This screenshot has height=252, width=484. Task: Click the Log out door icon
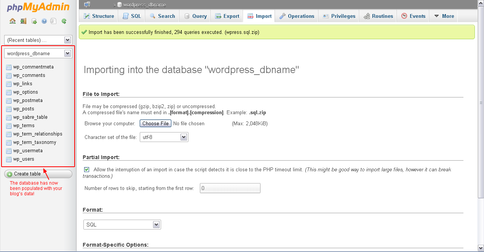[23, 21]
